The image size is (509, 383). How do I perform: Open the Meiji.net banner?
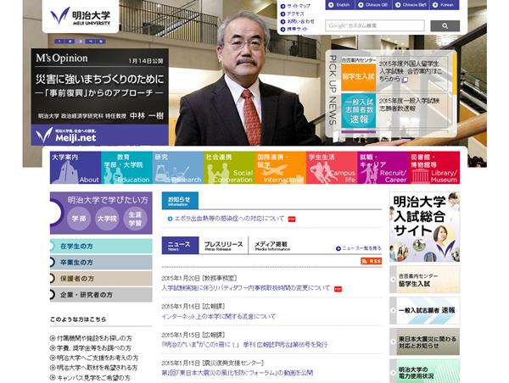tap(99, 135)
